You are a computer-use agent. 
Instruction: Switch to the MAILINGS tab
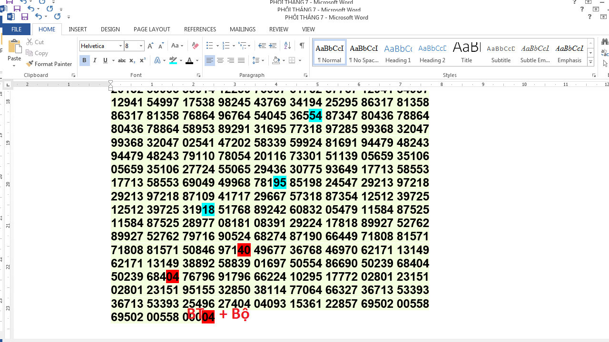243,29
